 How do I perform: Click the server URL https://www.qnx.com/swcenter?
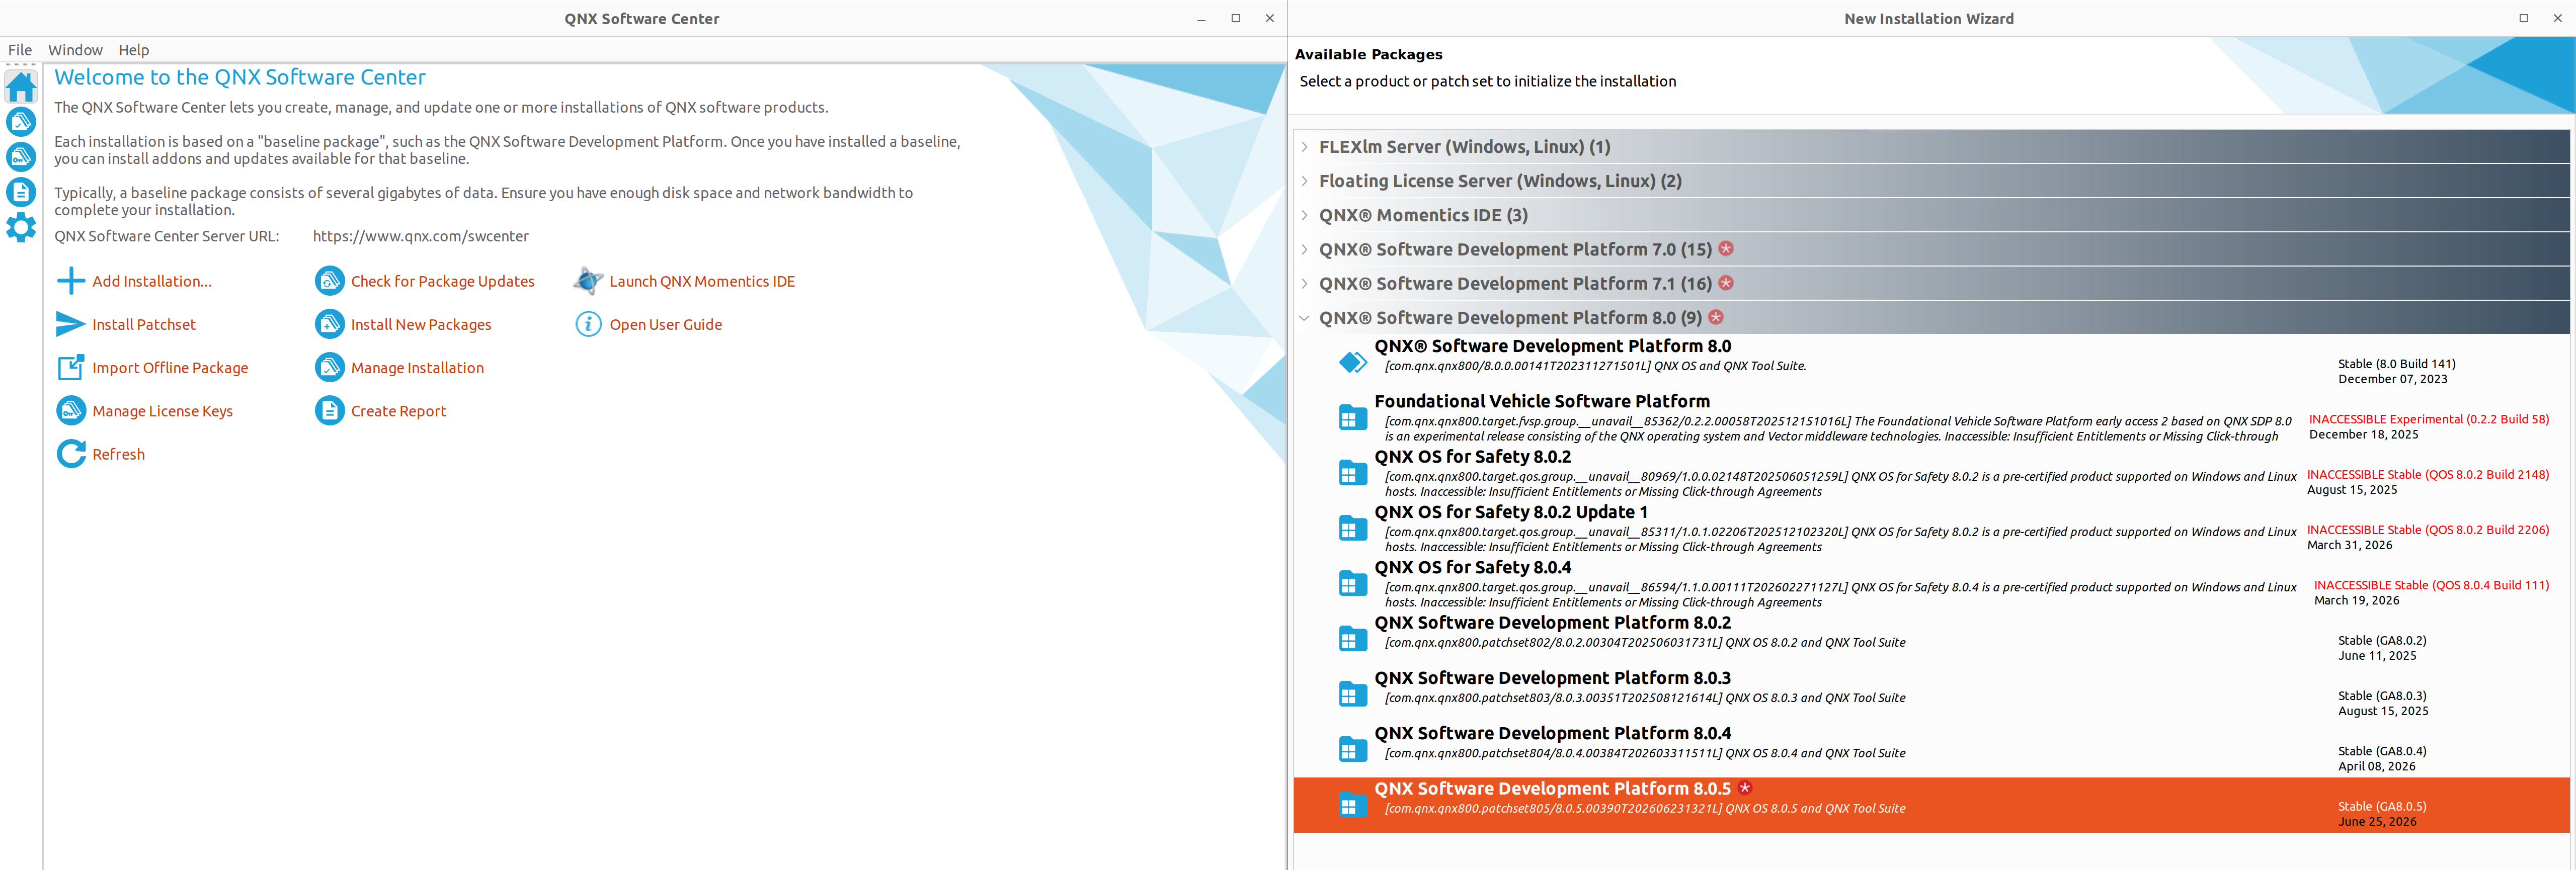pyautogui.click(x=420, y=236)
